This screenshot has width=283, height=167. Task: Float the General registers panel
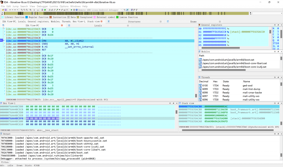pos(278,25)
